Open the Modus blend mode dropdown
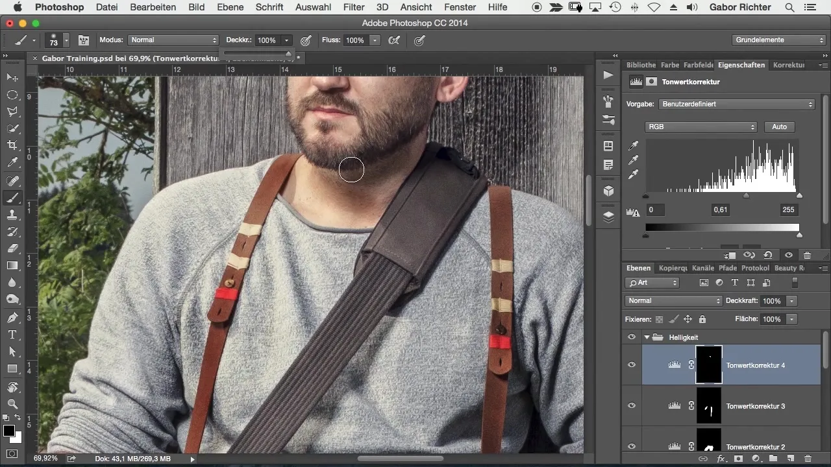The width and height of the screenshot is (831, 467). 173,40
